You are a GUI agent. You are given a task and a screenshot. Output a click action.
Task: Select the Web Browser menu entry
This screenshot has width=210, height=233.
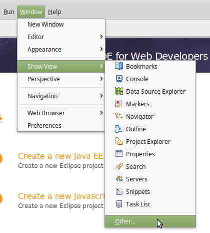tap(61, 113)
